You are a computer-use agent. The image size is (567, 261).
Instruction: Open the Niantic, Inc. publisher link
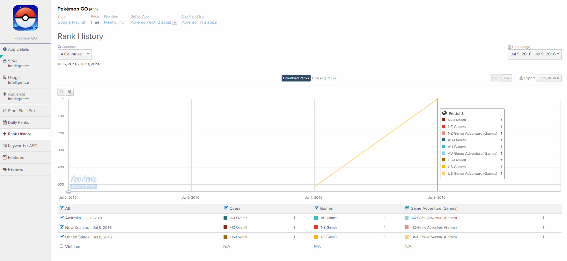[114, 22]
